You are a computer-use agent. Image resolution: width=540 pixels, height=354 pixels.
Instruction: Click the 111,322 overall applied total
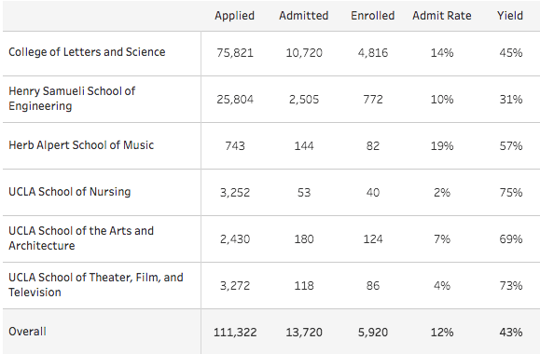point(235,333)
